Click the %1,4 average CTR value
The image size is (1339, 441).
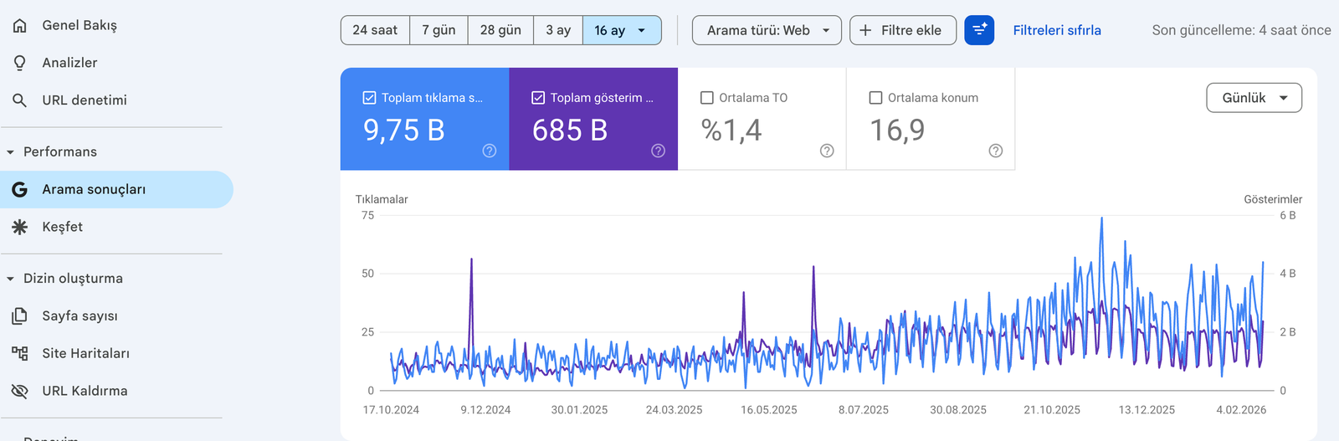(731, 131)
